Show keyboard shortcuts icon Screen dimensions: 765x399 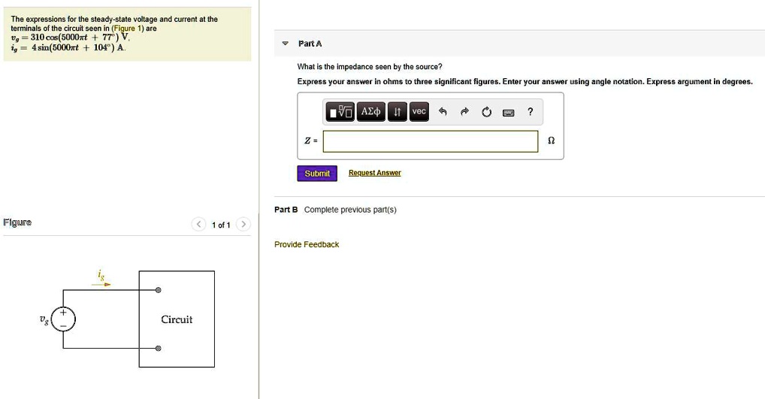pos(509,113)
